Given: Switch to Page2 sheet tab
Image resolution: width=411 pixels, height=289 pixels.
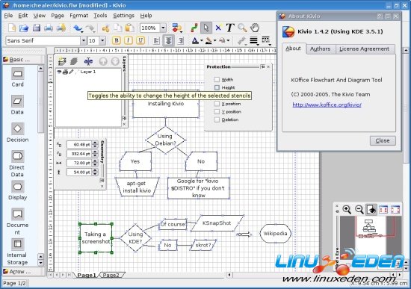Looking at the screenshot, I should tap(111, 275).
